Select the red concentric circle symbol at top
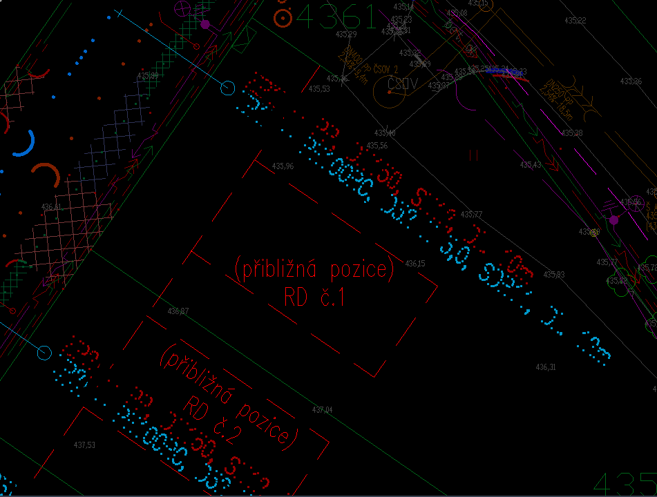 point(282,18)
